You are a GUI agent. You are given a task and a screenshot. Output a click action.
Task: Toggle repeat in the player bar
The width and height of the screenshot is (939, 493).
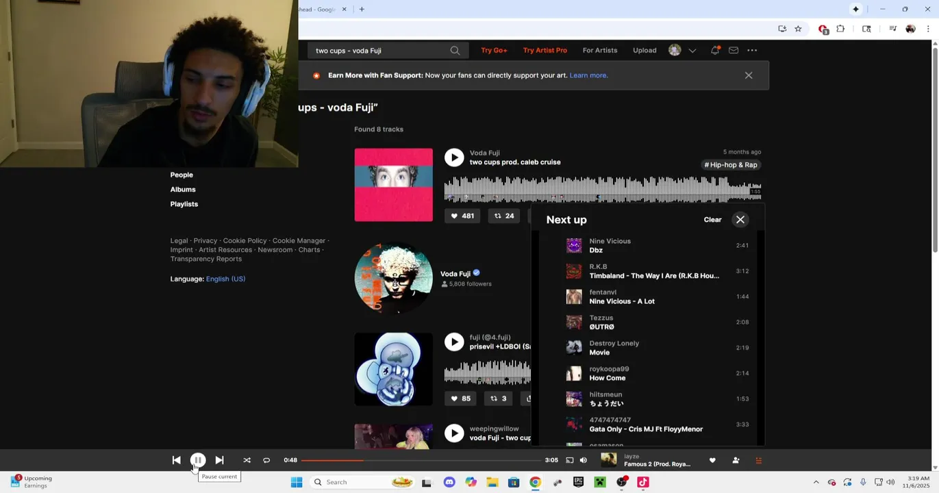tap(266, 460)
